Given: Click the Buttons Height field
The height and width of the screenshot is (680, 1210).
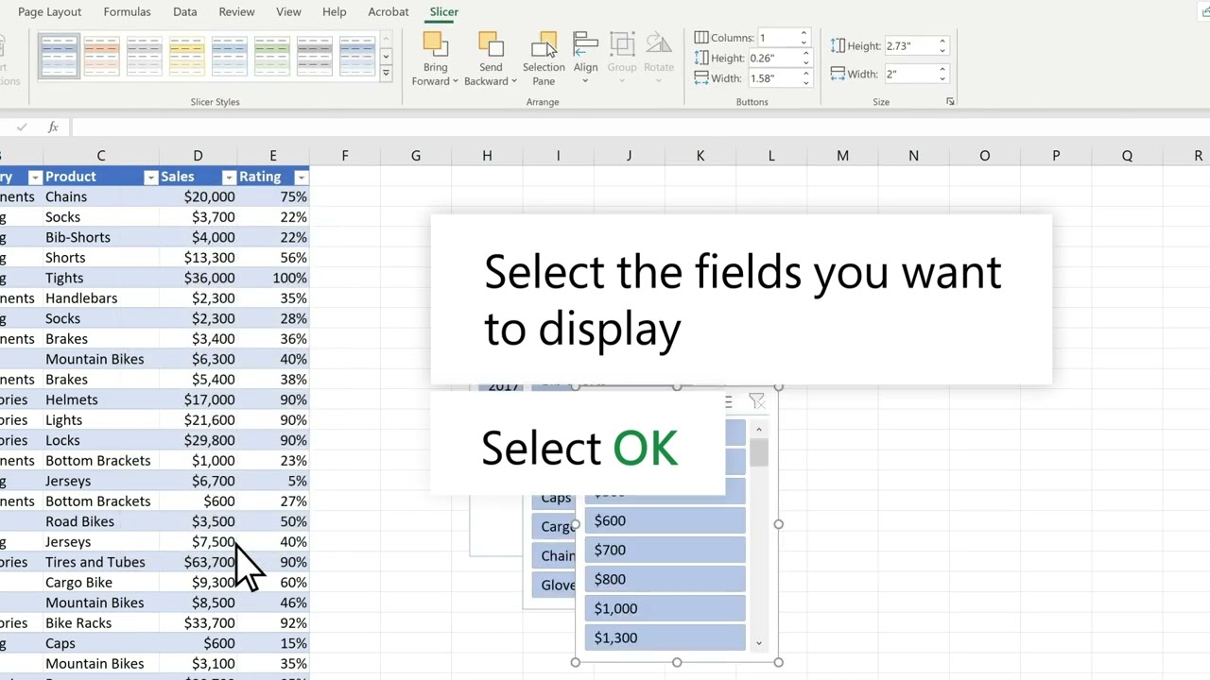Looking at the screenshot, I should 772,58.
